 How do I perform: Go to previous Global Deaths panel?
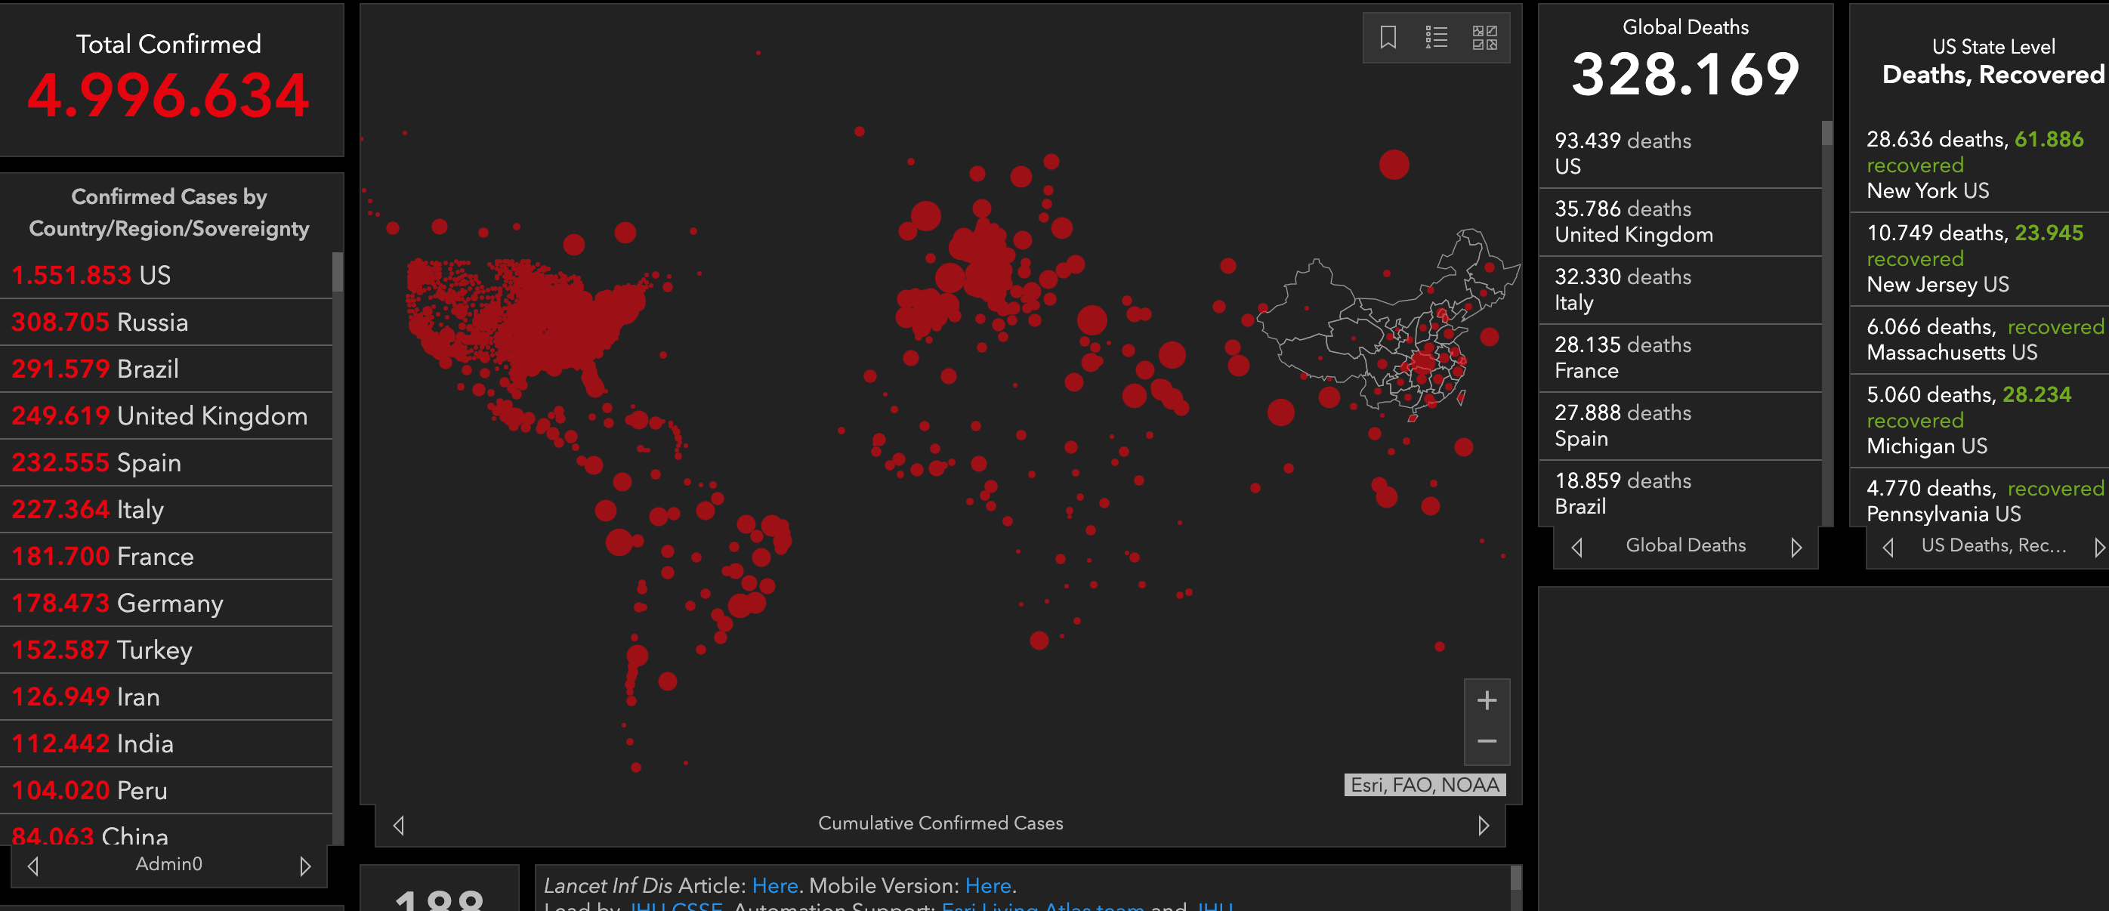click(x=1576, y=547)
